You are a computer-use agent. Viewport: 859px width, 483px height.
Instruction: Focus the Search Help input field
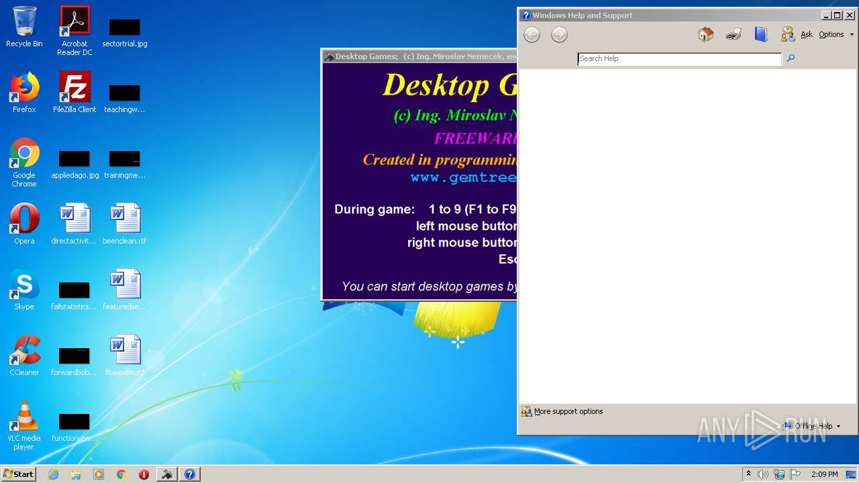[x=679, y=59]
